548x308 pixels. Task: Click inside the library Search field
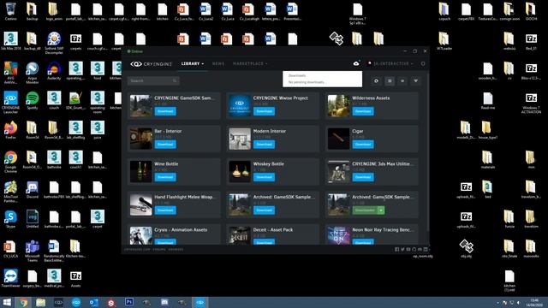(x=153, y=80)
